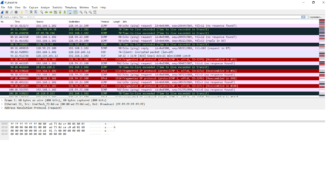Click the zoom in icon

tap(80, 12)
